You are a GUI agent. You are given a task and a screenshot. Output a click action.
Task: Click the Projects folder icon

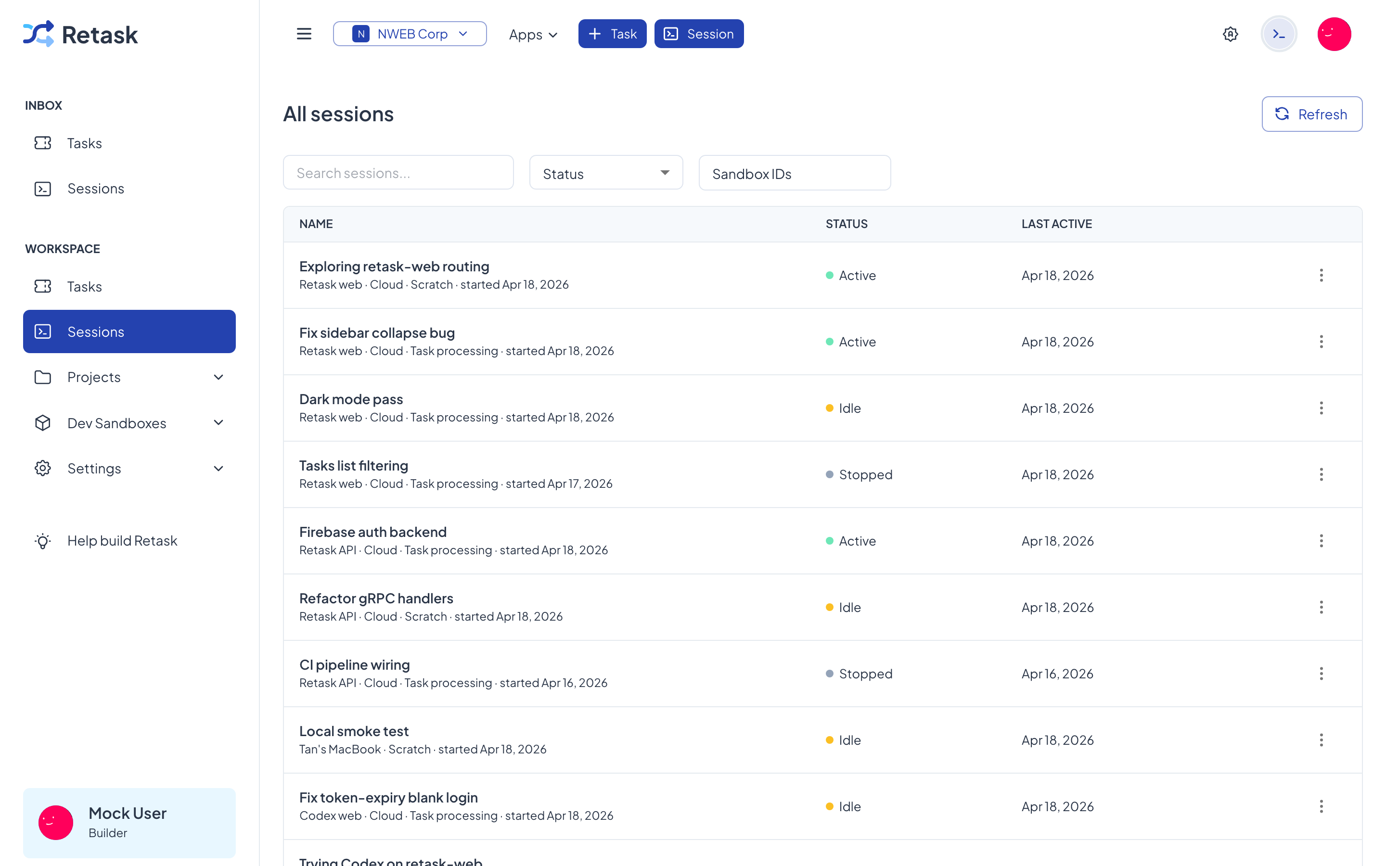coord(42,378)
